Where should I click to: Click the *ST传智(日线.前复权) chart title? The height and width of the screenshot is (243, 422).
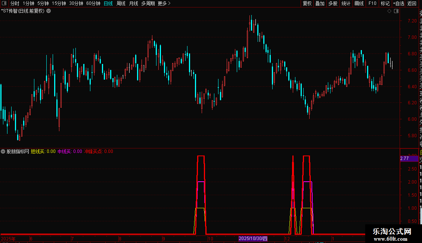point(23,11)
